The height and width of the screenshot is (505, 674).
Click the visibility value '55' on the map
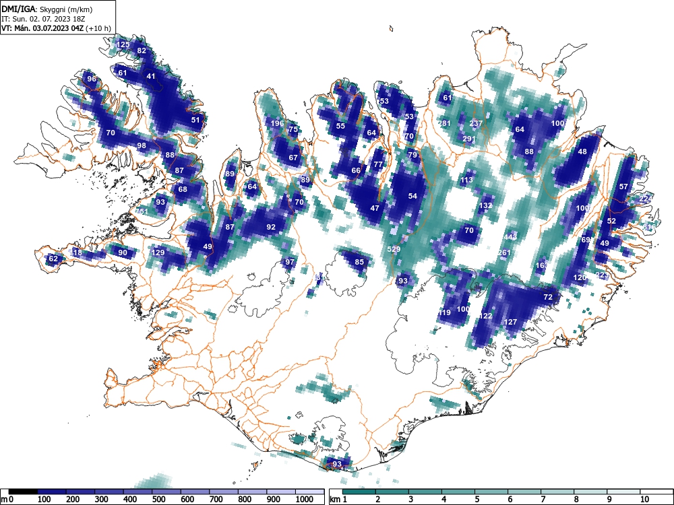tap(340, 126)
